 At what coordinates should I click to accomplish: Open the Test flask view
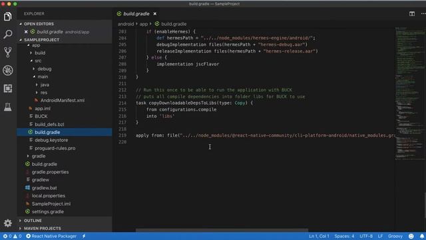[x=7, y=107]
